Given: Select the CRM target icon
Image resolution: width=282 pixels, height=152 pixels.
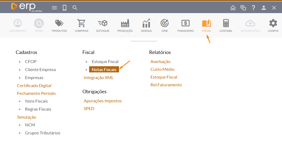Looking at the screenshot, I should point(164,24).
